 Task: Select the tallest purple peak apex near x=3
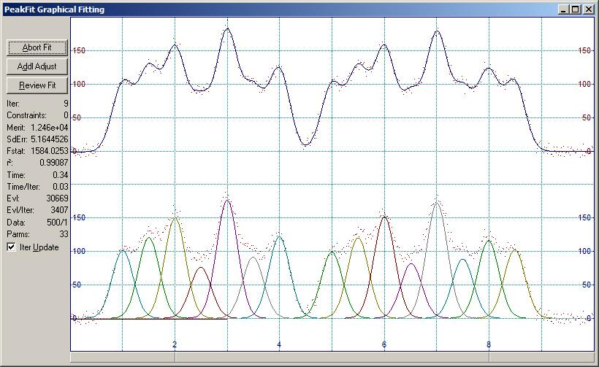pyautogui.click(x=227, y=200)
